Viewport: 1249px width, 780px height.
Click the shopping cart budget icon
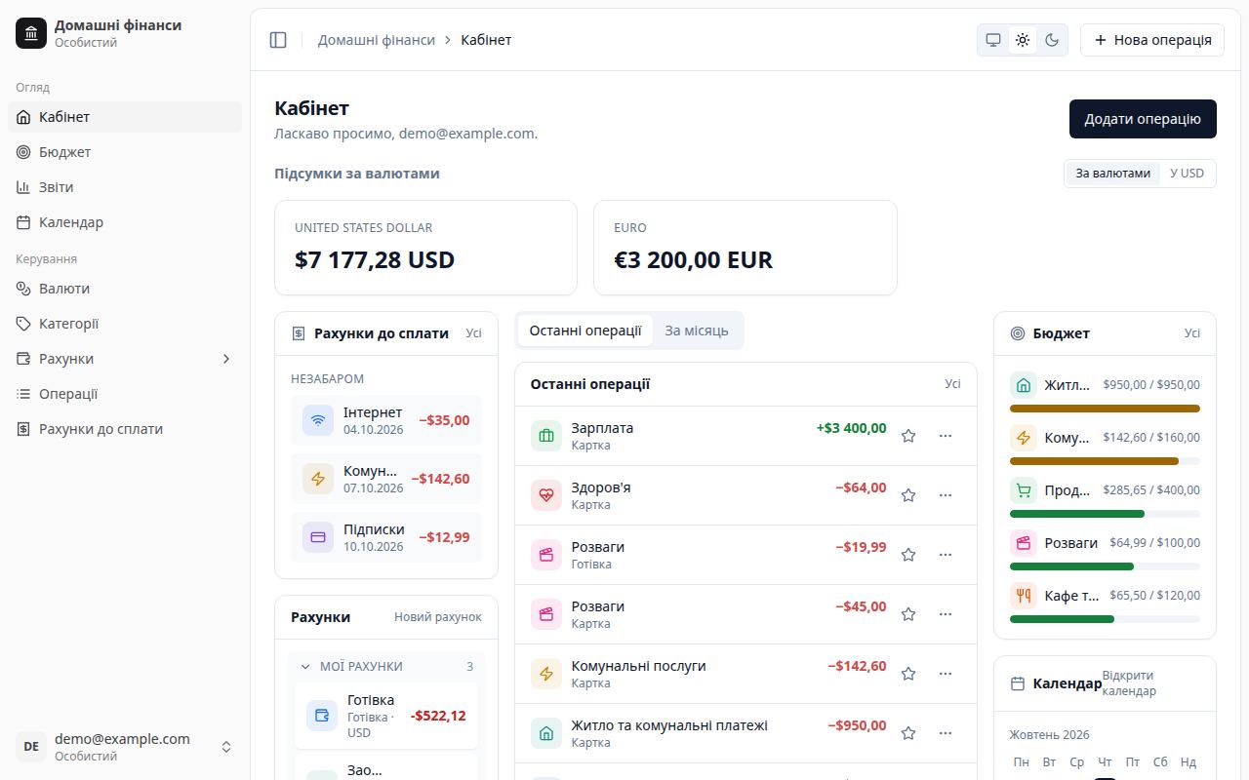click(x=1024, y=490)
